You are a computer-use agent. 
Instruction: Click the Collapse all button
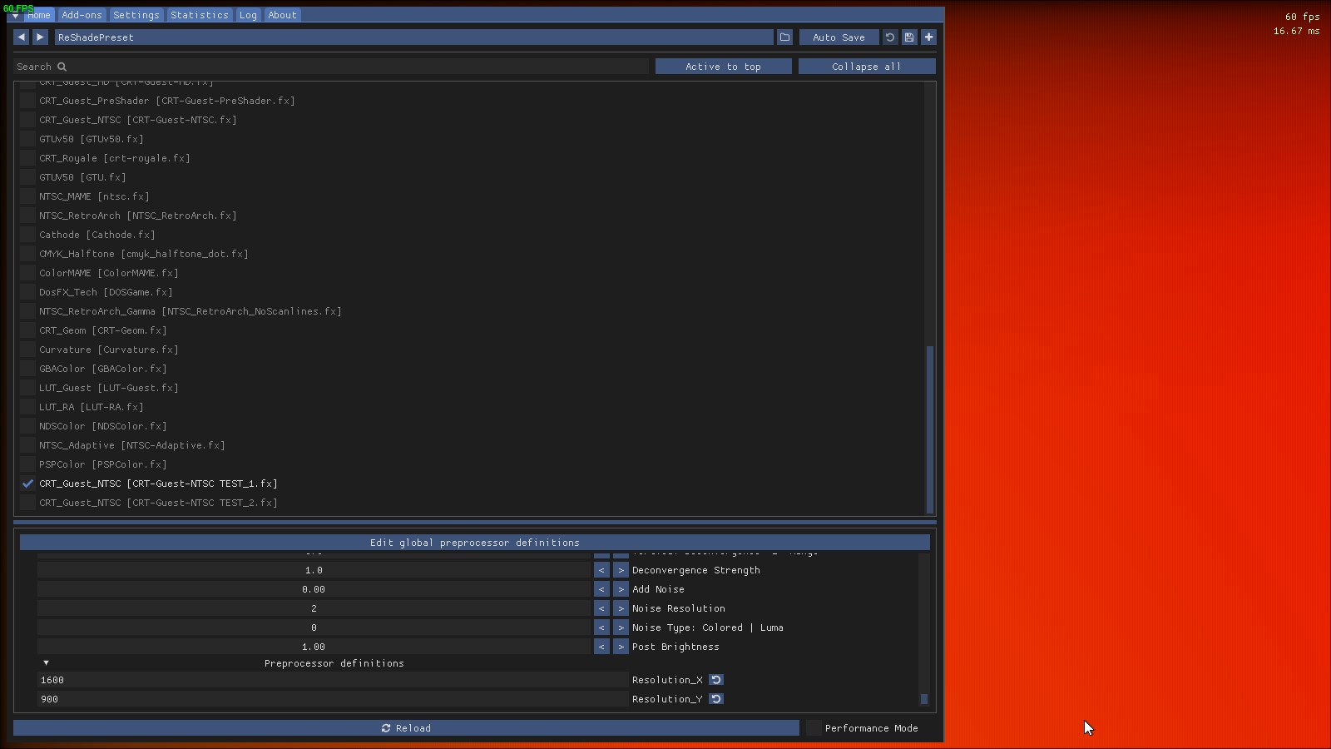pos(867,67)
